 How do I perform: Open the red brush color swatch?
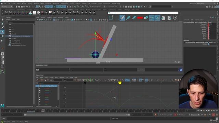(140, 18)
